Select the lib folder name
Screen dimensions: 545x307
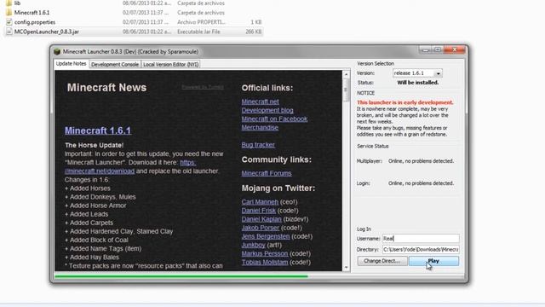point(17,3)
